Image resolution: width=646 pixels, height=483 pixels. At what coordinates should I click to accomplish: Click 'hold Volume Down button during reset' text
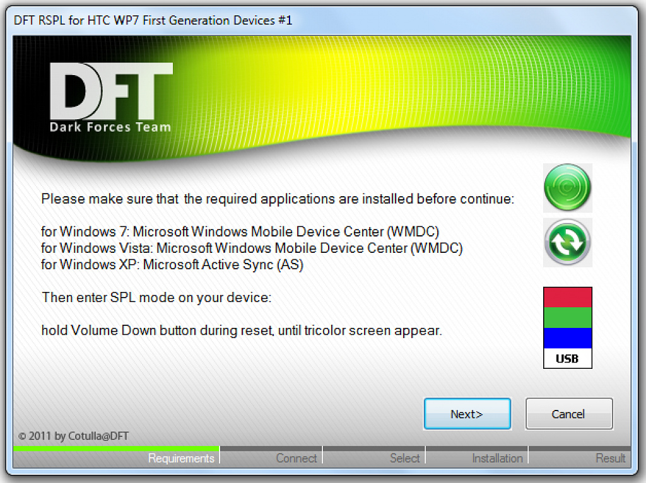coord(242,330)
